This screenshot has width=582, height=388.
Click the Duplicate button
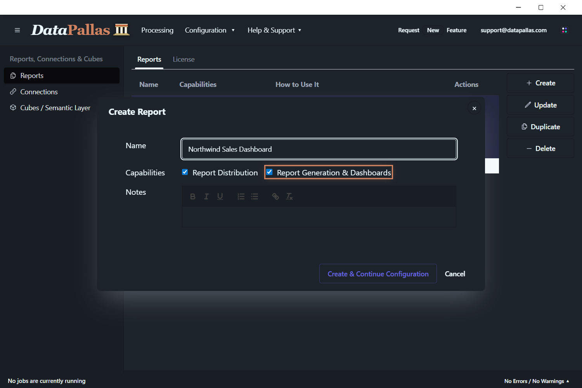[x=540, y=126]
